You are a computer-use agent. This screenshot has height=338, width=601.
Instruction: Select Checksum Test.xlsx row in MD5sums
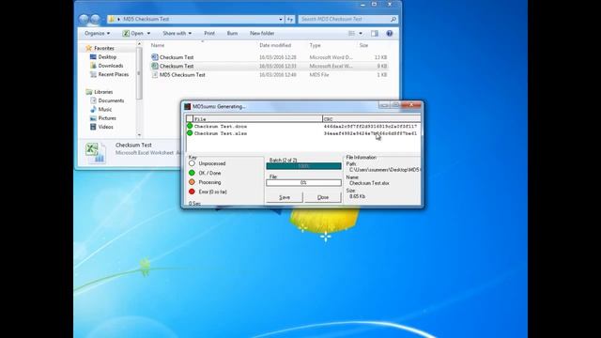(x=302, y=133)
